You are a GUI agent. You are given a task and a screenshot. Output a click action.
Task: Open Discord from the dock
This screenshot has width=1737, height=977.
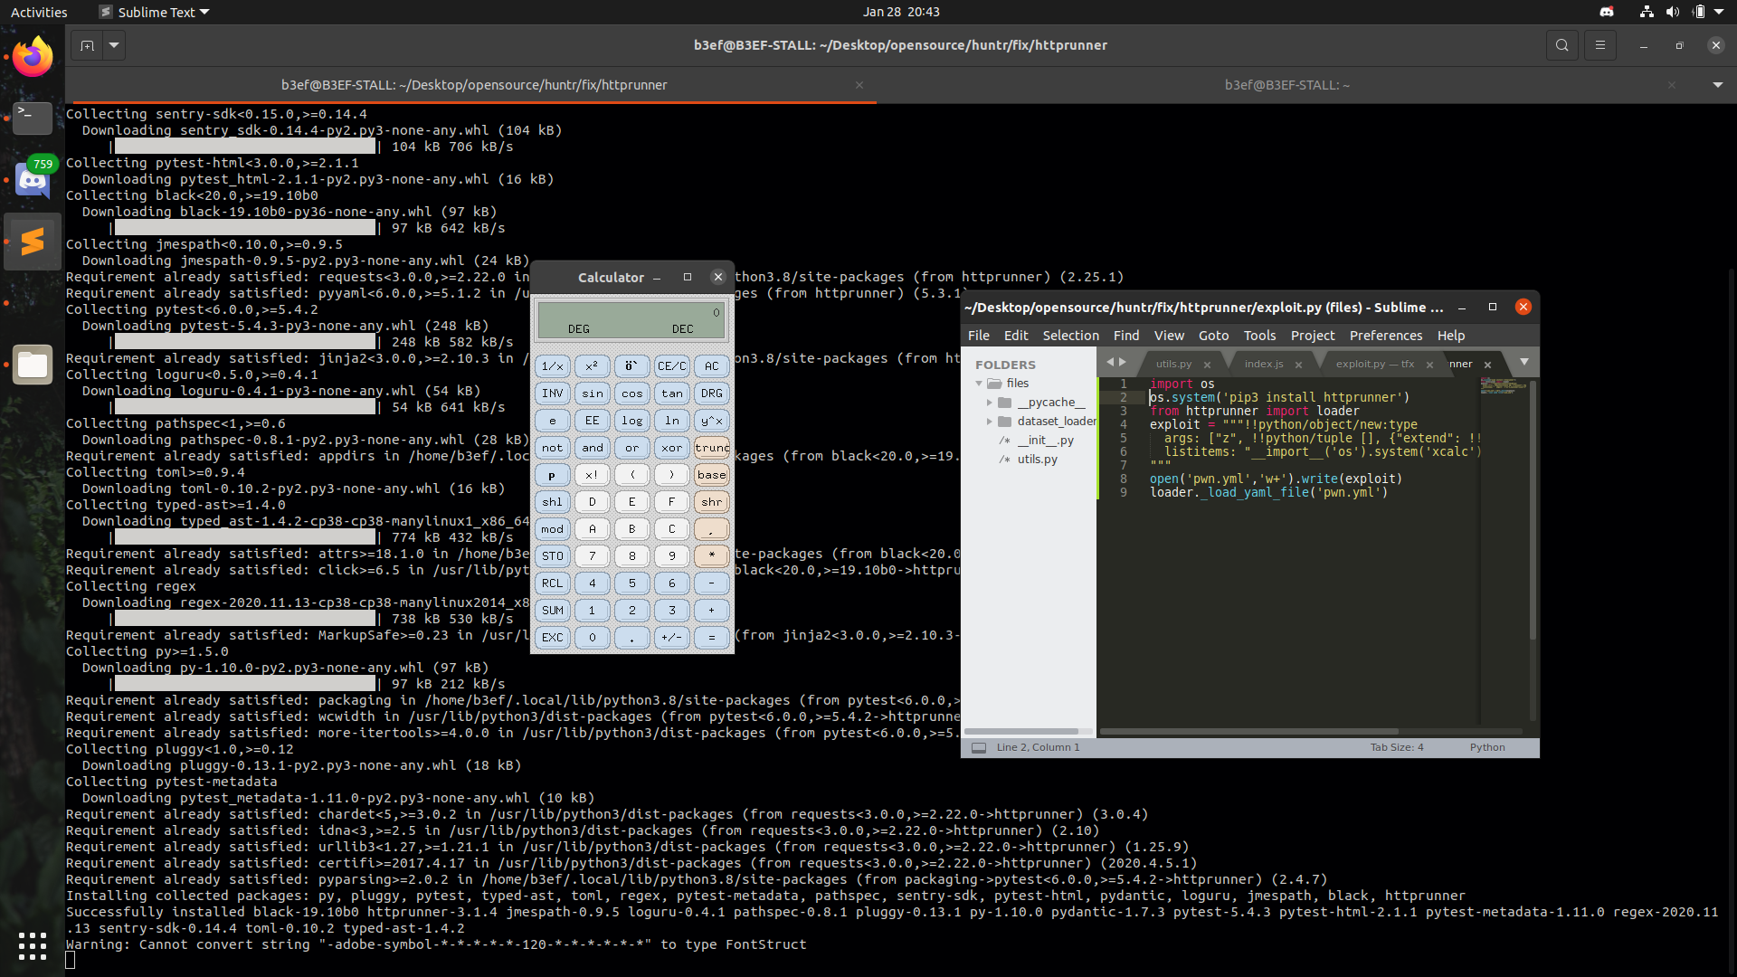[33, 180]
